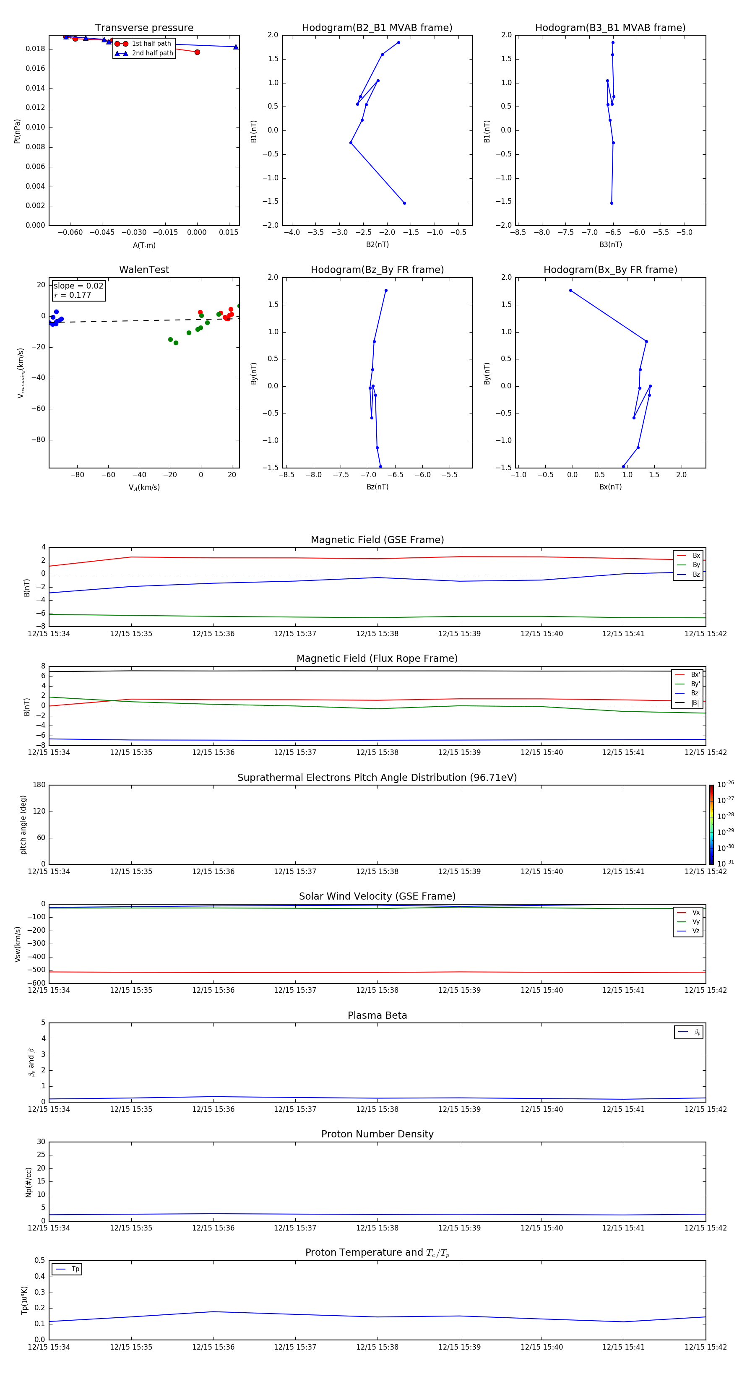Click the 'Hodogram(B3_B1 MVAB frame)' title
This screenshot has width=755, height=1384.
pyautogui.click(x=610, y=28)
